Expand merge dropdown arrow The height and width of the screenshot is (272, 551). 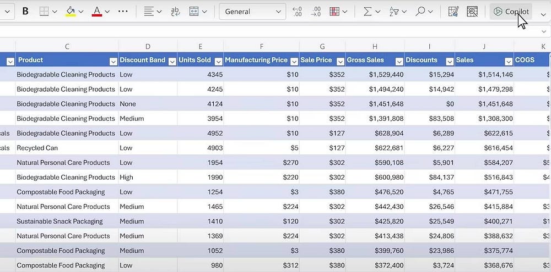point(204,12)
